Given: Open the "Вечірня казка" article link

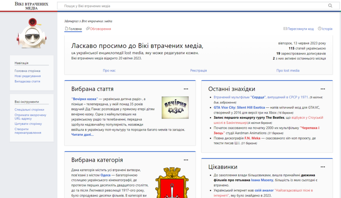Looking at the screenshot, I should 84,99.
